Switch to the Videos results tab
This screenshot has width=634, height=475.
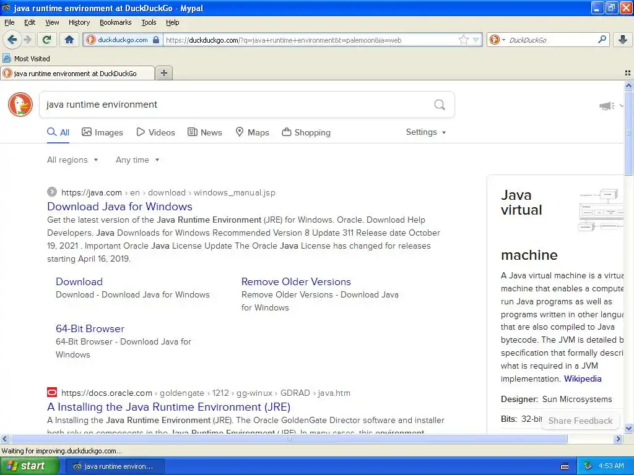click(x=155, y=132)
